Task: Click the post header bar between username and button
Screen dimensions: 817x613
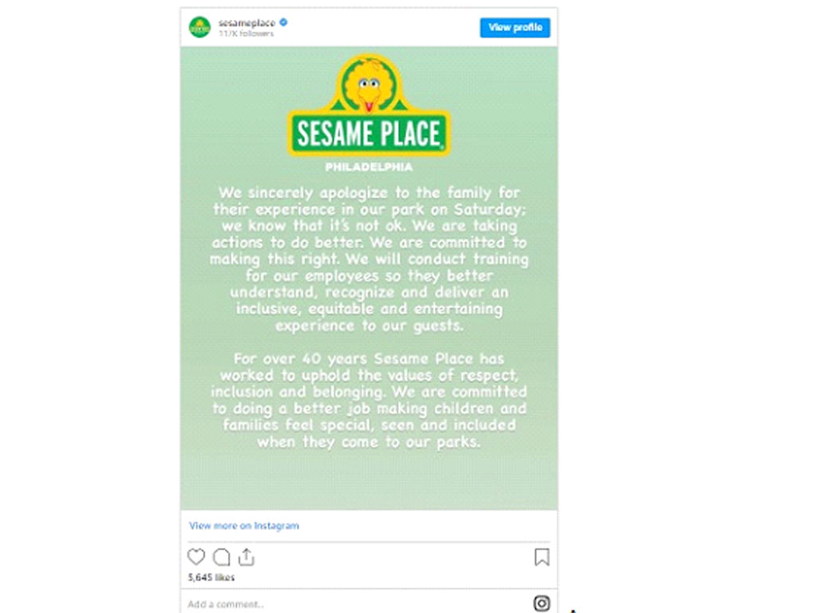Action: [x=383, y=27]
